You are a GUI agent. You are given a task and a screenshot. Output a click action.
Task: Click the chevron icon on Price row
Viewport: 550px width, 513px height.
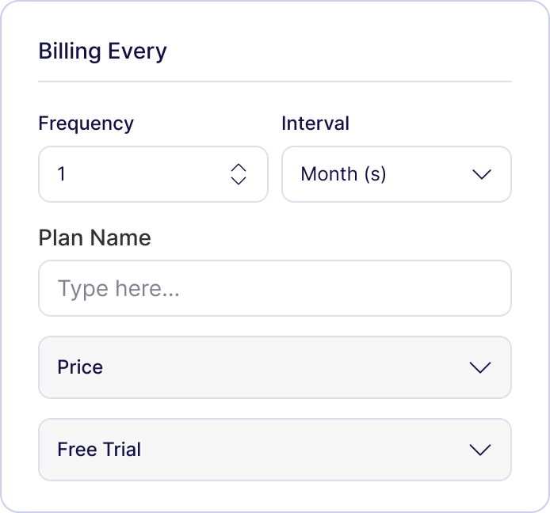[480, 367]
